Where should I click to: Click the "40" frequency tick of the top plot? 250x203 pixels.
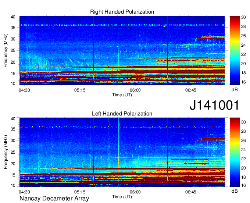pyautogui.click(x=13, y=17)
